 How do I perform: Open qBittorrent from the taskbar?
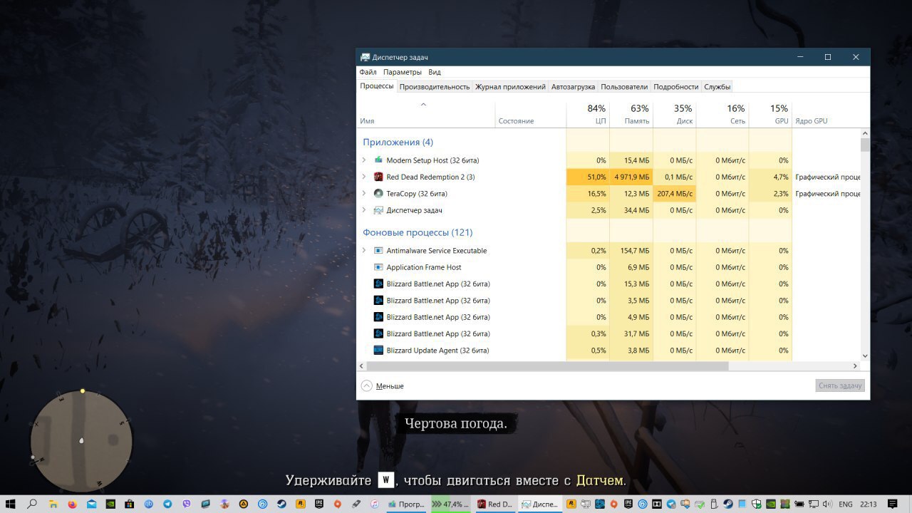tap(148, 504)
